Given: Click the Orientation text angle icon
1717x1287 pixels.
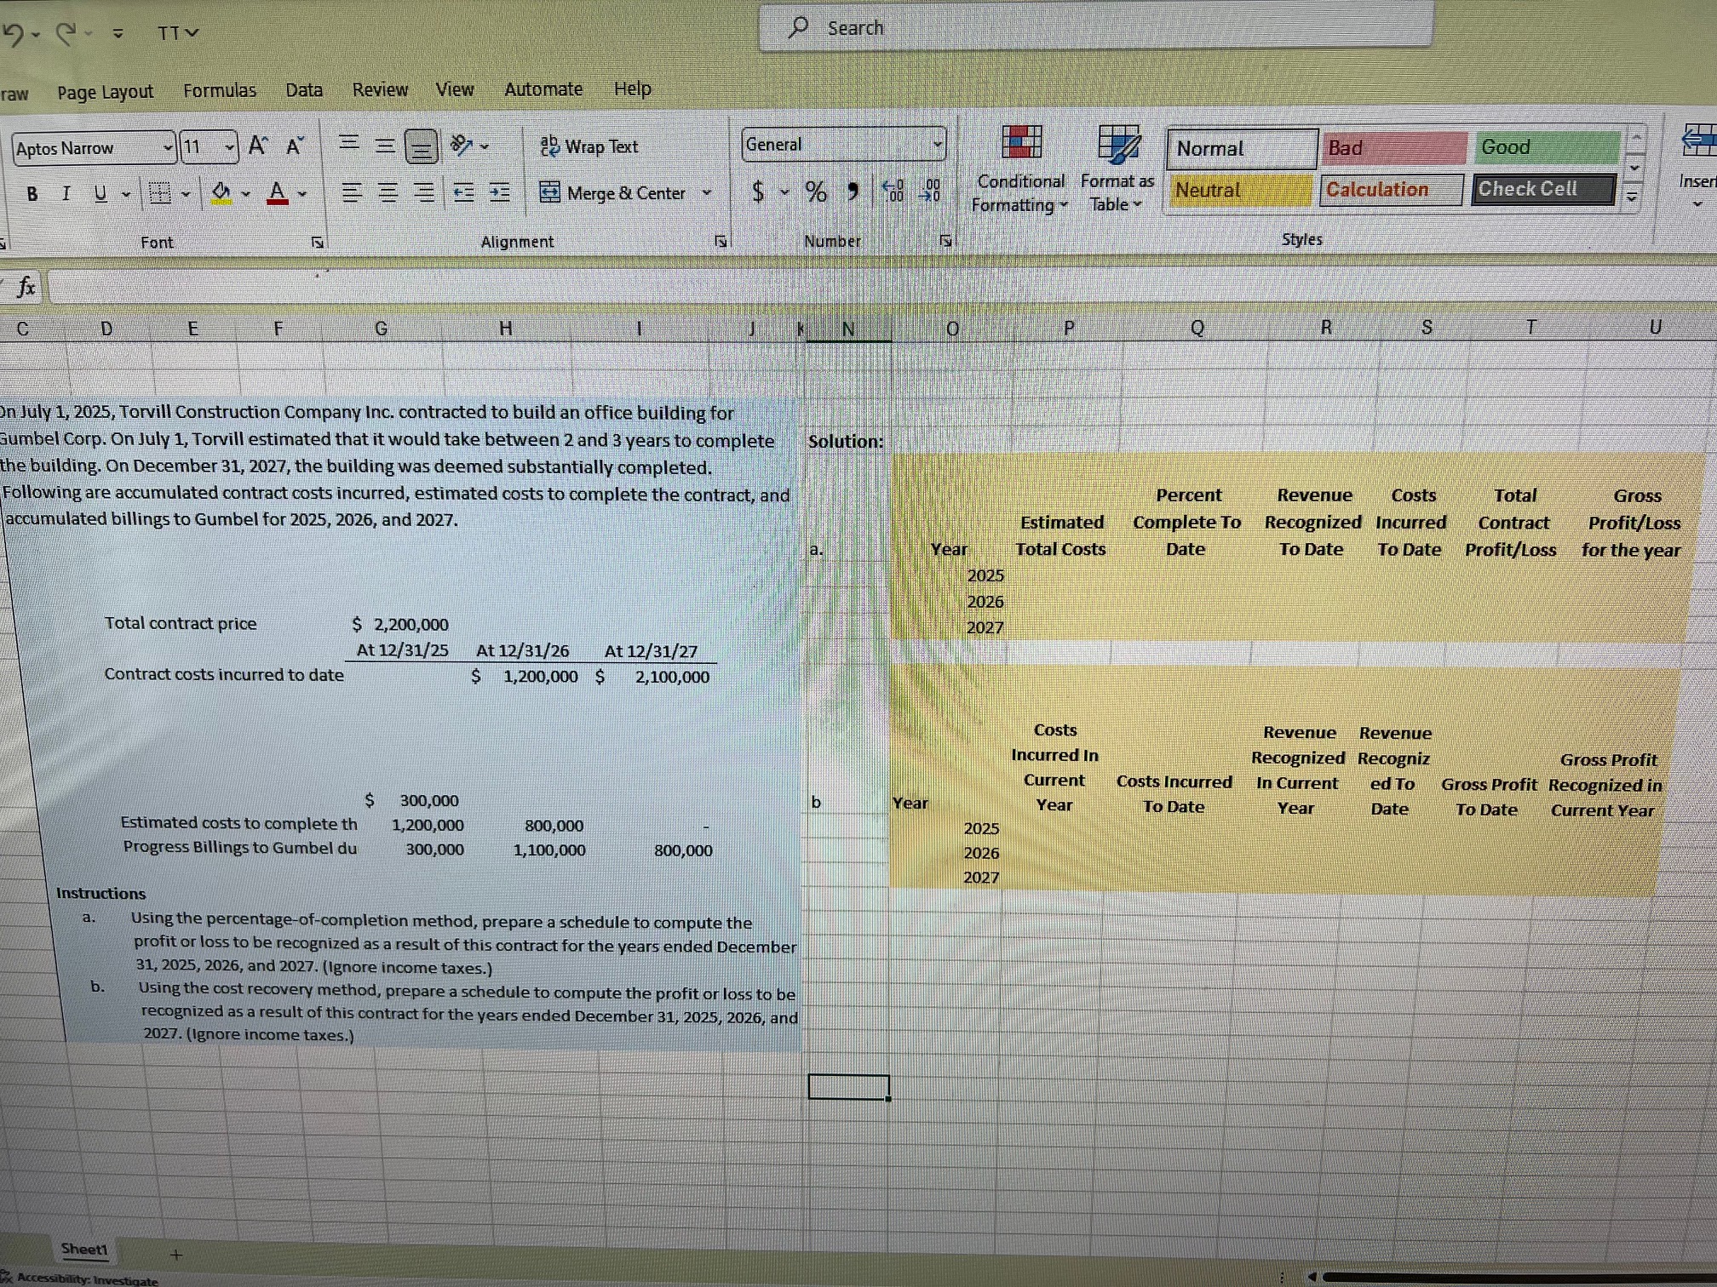Looking at the screenshot, I should 462,146.
